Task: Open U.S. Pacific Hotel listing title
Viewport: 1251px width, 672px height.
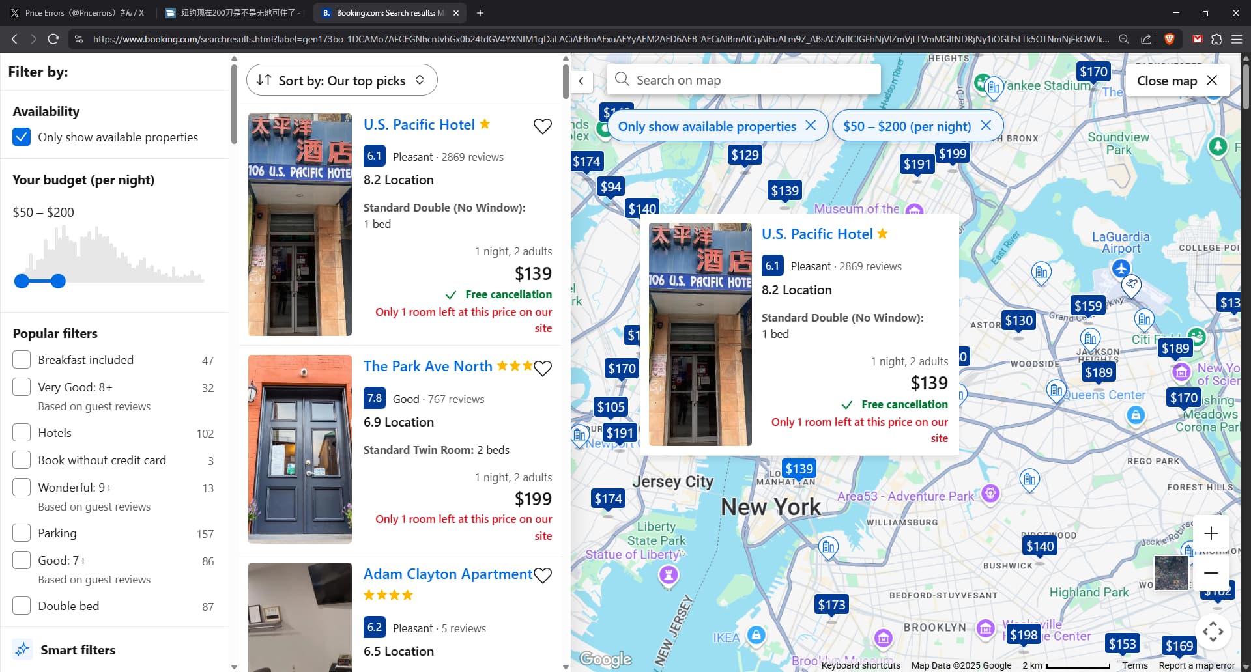Action: [419, 124]
